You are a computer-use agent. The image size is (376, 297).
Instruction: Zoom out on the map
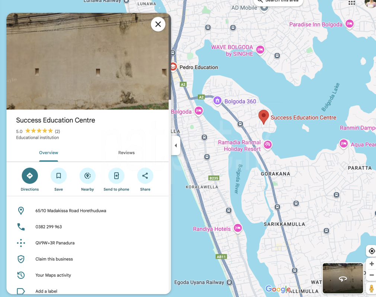[372, 275]
